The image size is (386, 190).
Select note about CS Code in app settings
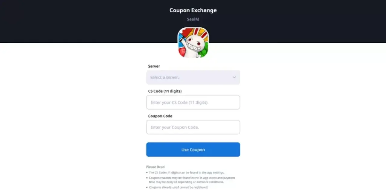click(x=187, y=173)
